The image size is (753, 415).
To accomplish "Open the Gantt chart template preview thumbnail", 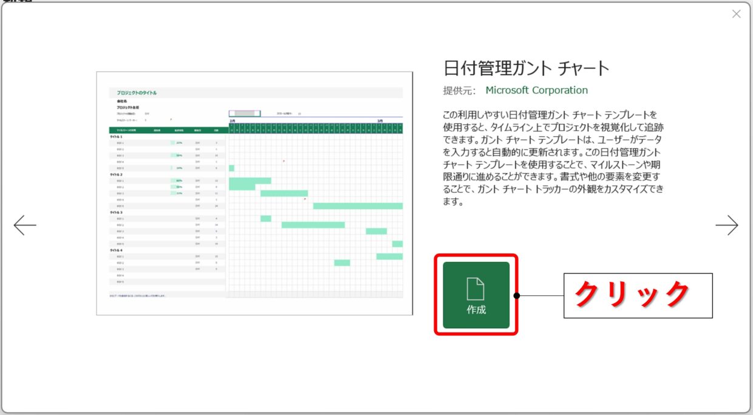I will (254, 193).
